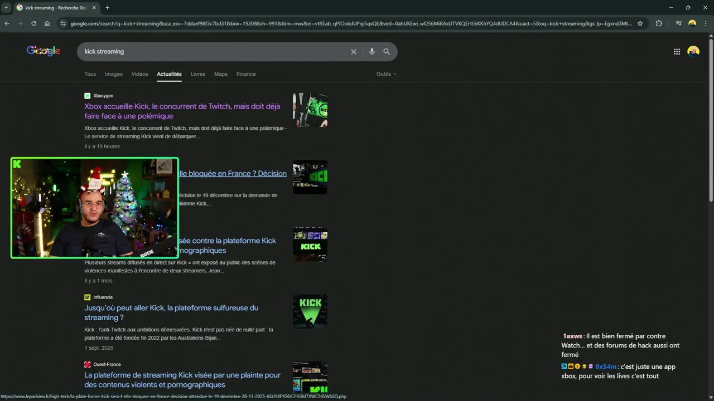This screenshot has width=714, height=401.
Task: Switch to the Maps tab
Action: pos(221,74)
